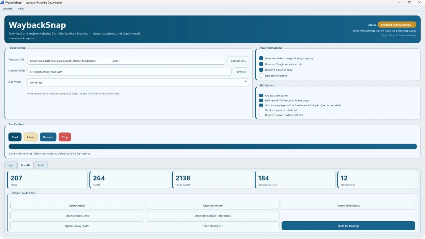The height and width of the screenshot is (239, 425).
Task: Click the 207 Pages stat card
Action: point(48,180)
